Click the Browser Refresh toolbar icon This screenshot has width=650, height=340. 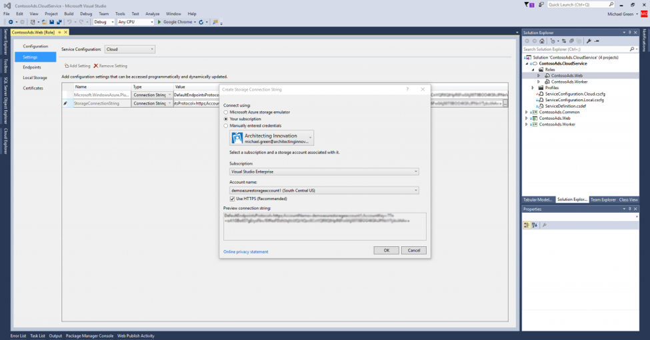pyautogui.click(x=201, y=22)
